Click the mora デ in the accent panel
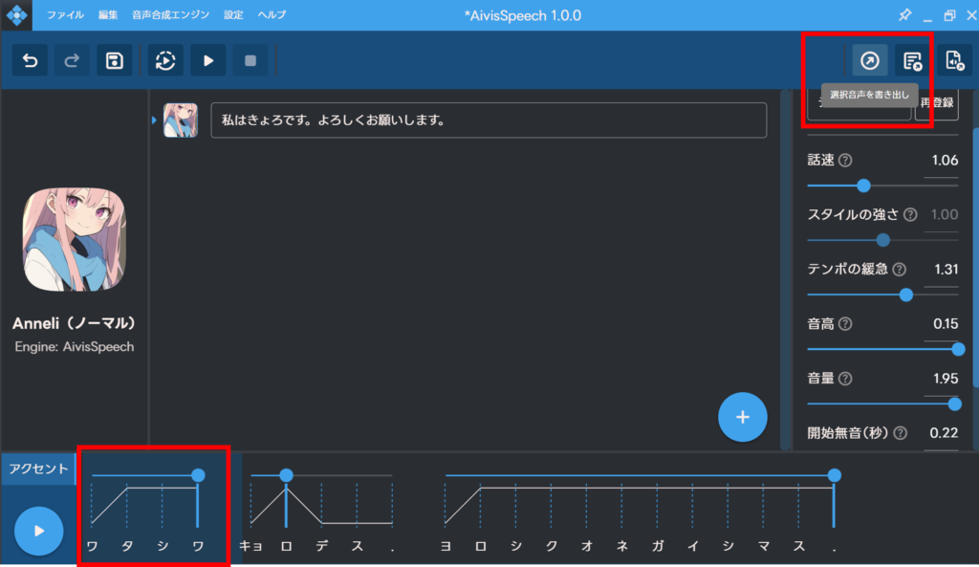Image resolution: width=979 pixels, height=567 pixels. click(321, 546)
